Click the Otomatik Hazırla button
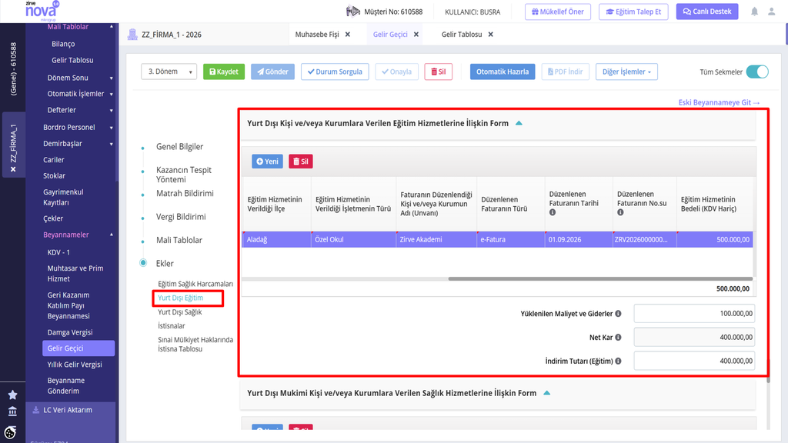This screenshot has width=788, height=443. [503, 72]
